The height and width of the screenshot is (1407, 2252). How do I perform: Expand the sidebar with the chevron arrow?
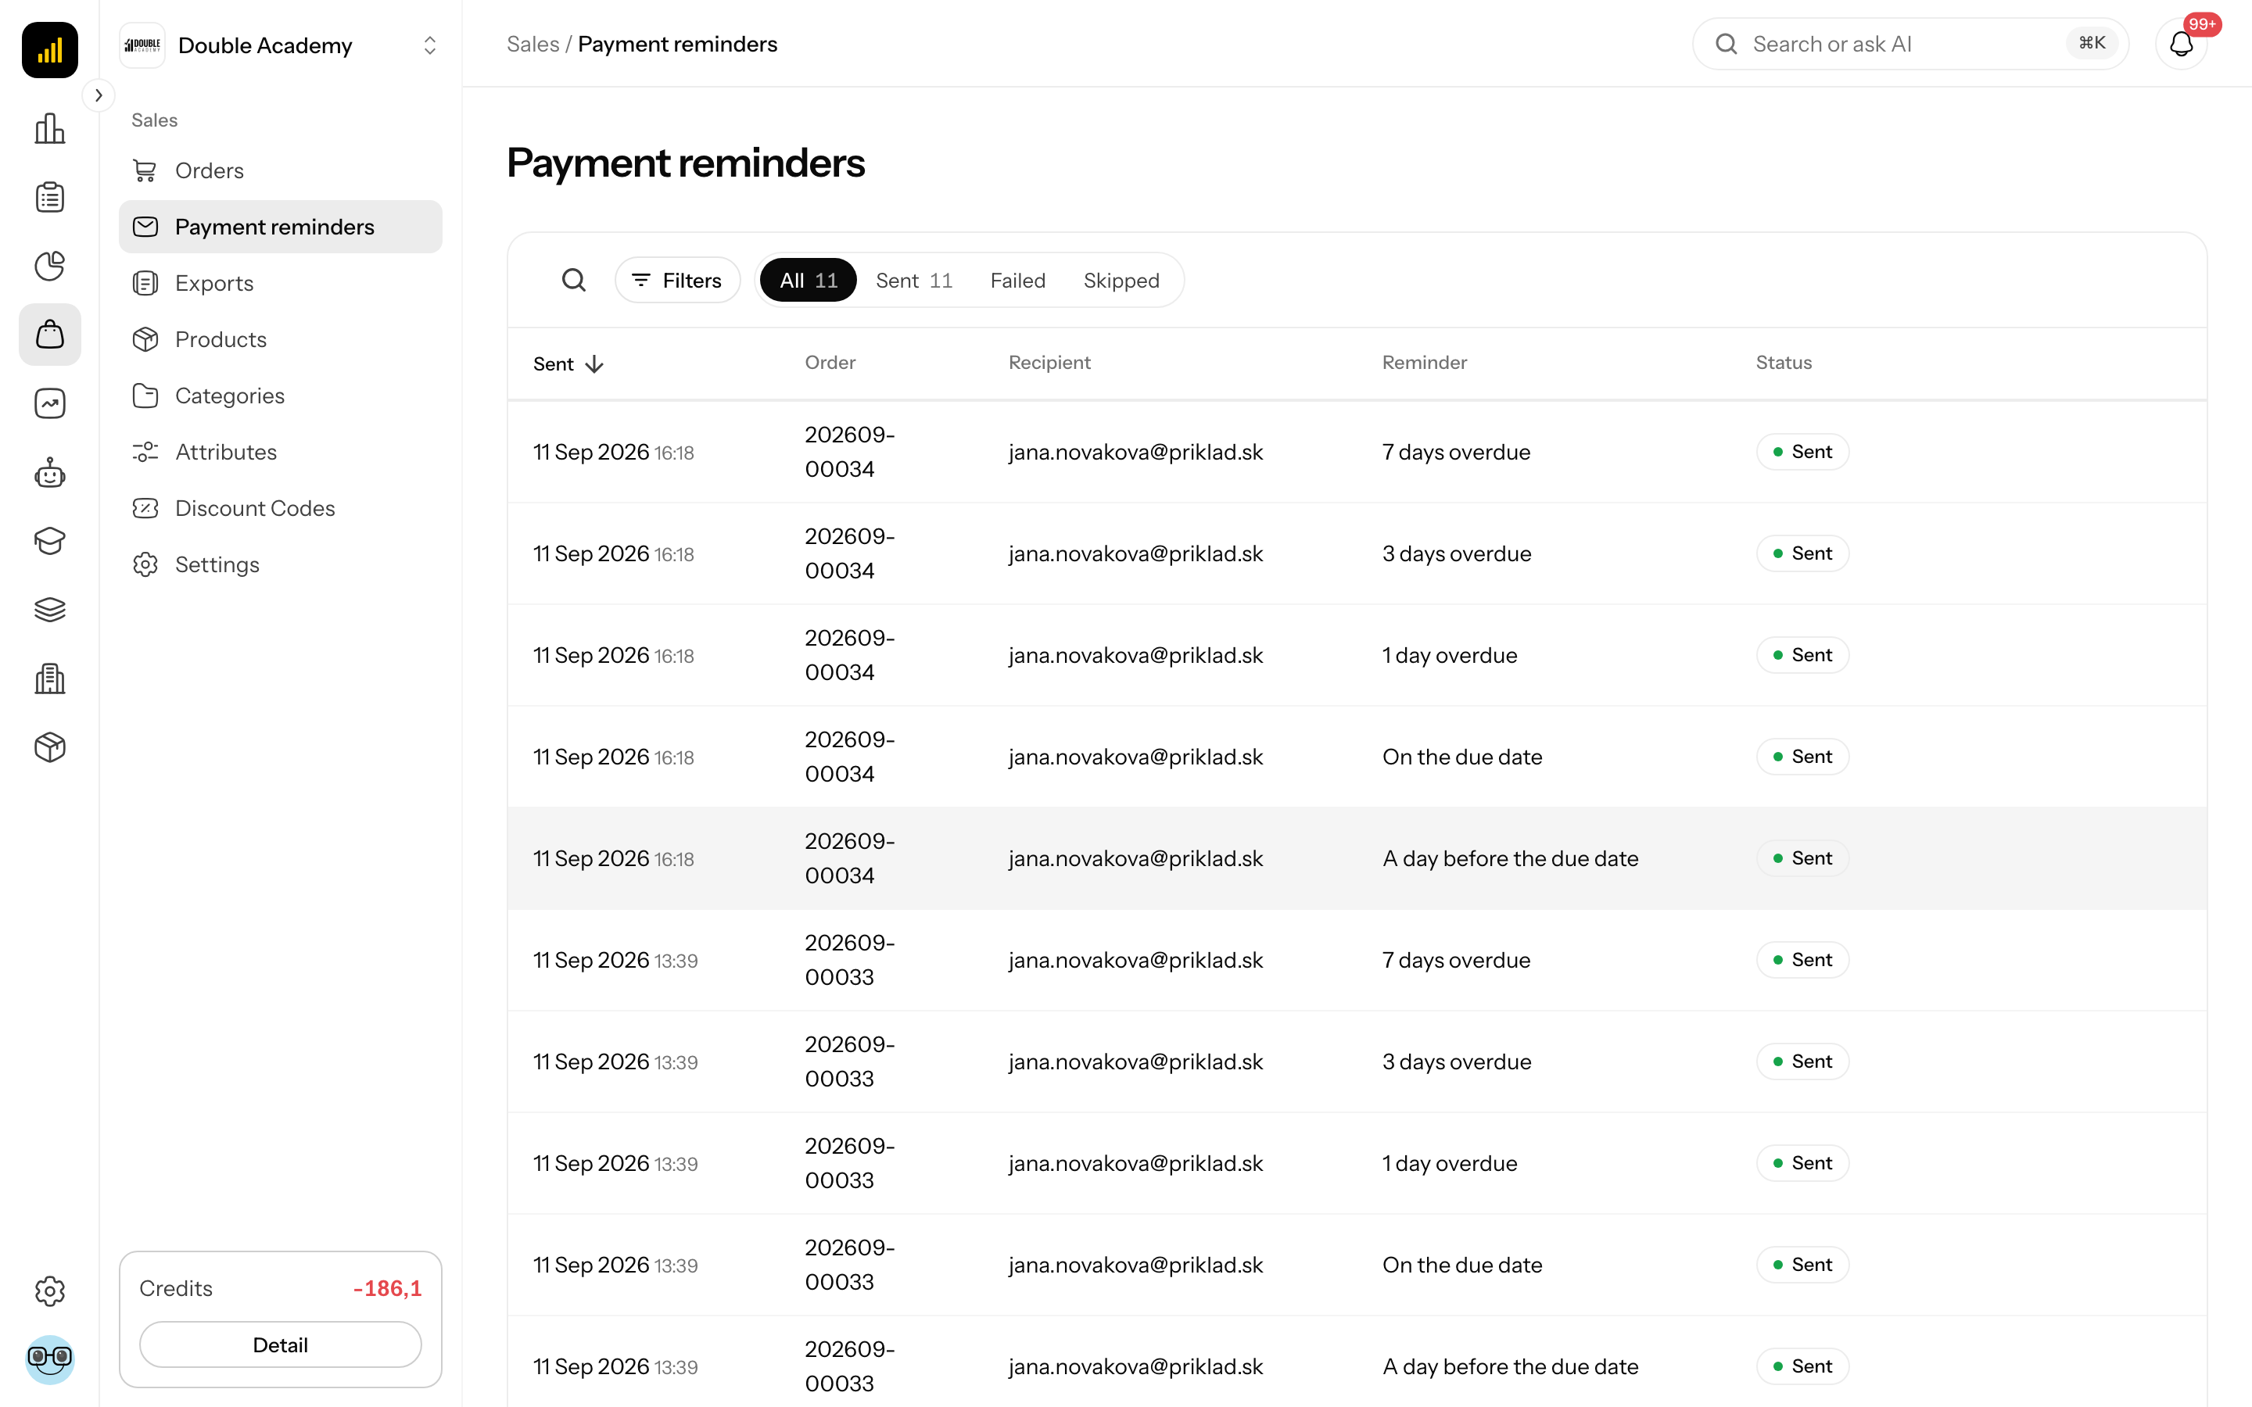tap(99, 95)
